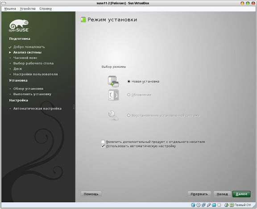This screenshot has height=209, width=257.
Task: Uncheck Использовать автоматическую настройку checkbox
Action: 103,146
